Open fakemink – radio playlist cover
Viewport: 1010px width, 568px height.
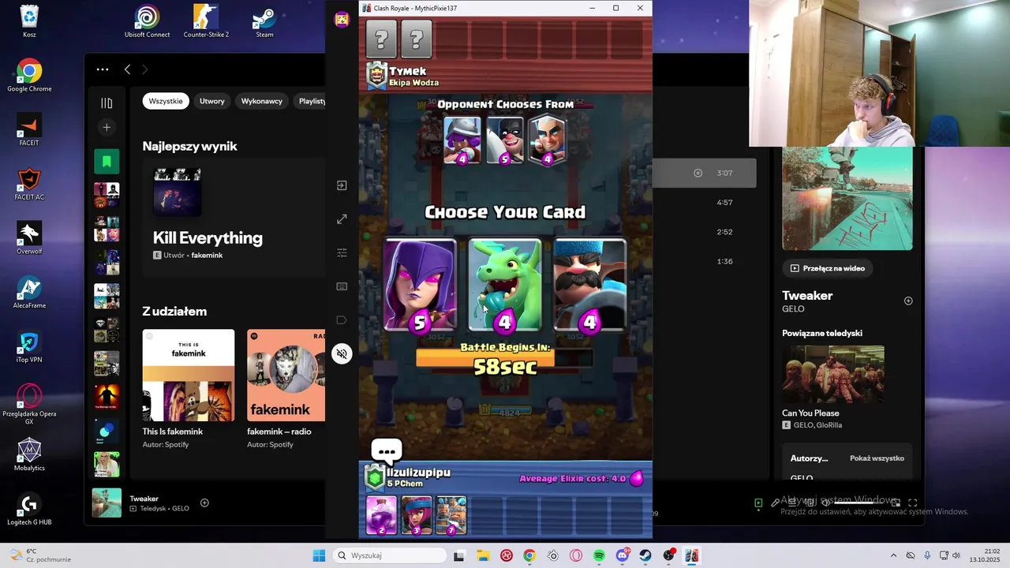pos(286,376)
